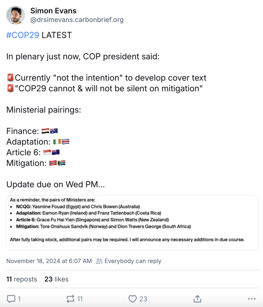Open the three-dot more options icon
Screen dimensions: 263x307
[x=252, y=298]
